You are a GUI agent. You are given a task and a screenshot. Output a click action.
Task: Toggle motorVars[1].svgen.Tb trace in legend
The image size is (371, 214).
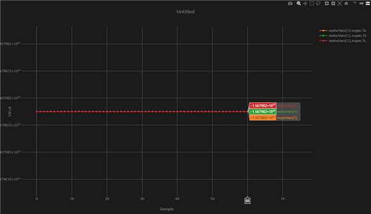click(343, 36)
